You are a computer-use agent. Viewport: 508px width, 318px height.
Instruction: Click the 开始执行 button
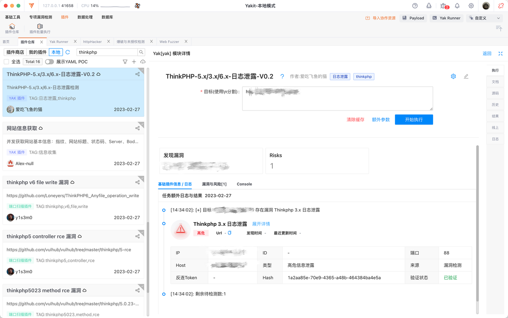pyautogui.click(x=414, y=120)
